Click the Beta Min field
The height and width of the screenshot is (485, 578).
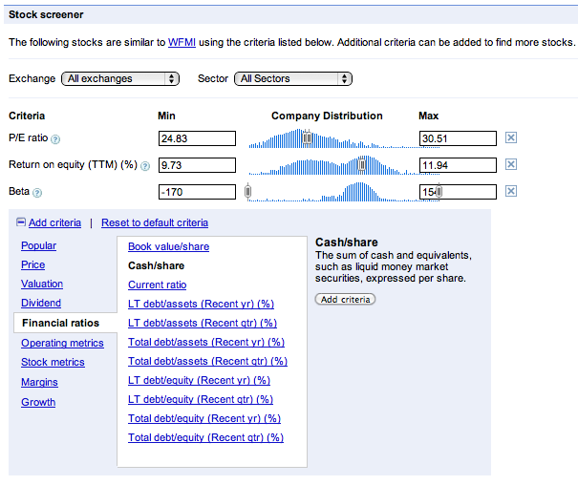(x=197, y=192)
